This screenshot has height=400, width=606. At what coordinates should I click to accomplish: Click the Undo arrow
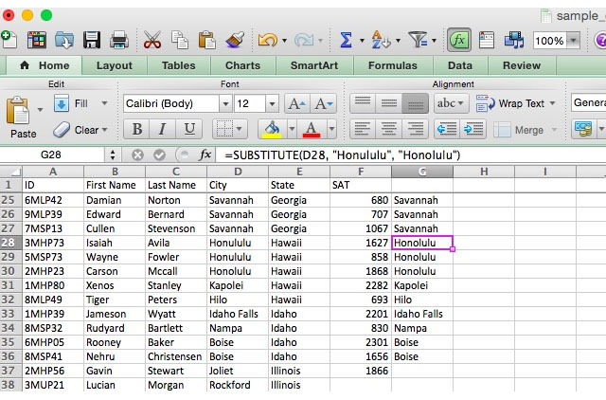(x=268, y=40)
